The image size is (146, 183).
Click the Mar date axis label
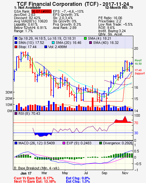(44, 173)
